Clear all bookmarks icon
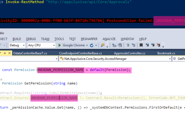Screen dimensions: 185x117 [x=158, y=45]
